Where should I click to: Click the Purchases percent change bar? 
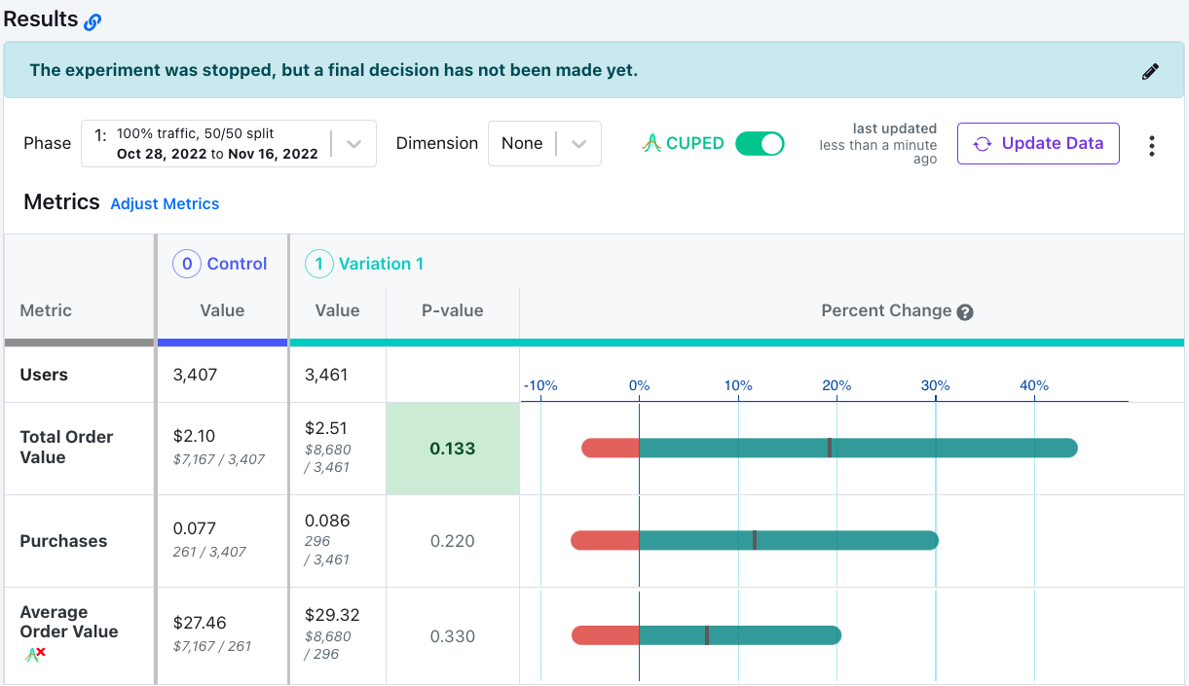coord(755,540)
